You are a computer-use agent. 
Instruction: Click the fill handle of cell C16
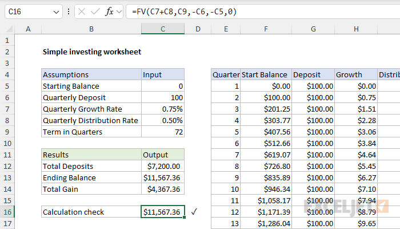(184, 217)
